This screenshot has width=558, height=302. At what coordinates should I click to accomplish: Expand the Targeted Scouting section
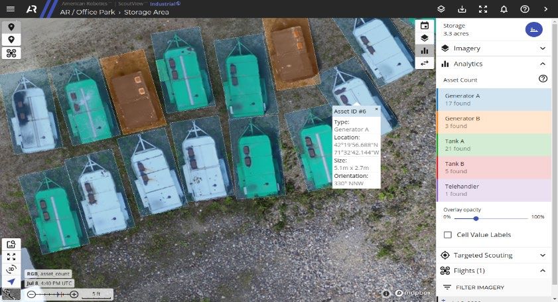click(x=493, y=255)
